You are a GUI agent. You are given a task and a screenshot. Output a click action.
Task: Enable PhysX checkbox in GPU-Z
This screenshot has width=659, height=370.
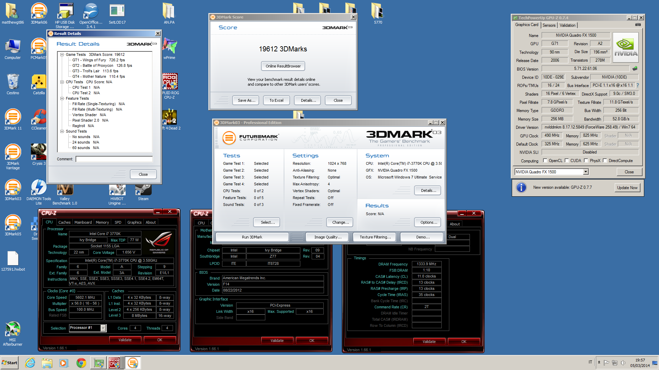(x=586, y=161)
